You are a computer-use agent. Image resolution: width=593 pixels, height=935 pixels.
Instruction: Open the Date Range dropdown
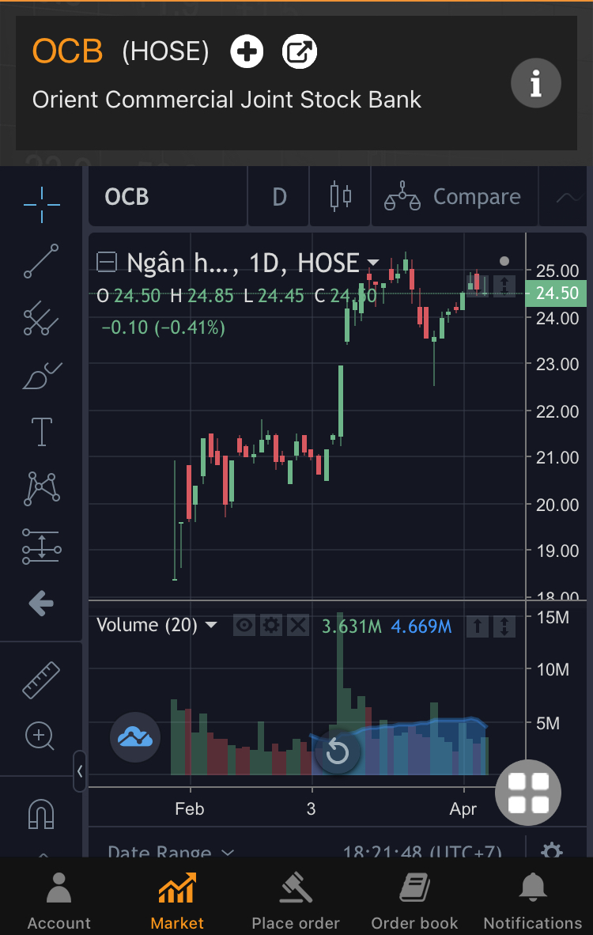pos(171,851)
